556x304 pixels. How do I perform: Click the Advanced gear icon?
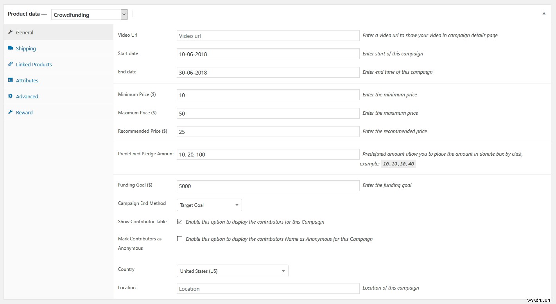point(11,96)
